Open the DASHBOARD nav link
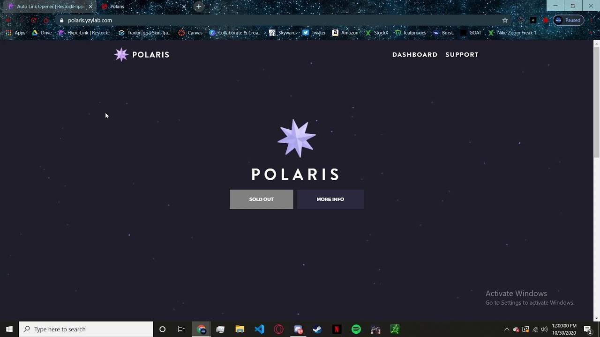The width and height of the screenshot is (600, 337). tap(415, 55)
